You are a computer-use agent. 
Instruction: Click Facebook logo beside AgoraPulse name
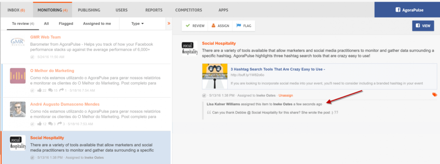click(398, 10)
